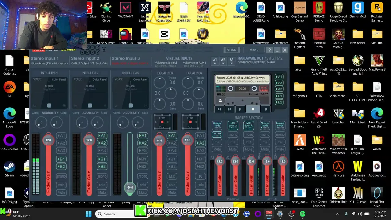Click Stereo Input 1 Comp knob
Screen dimensions: 391x220
pyautogui.click(x=41, y=123)
